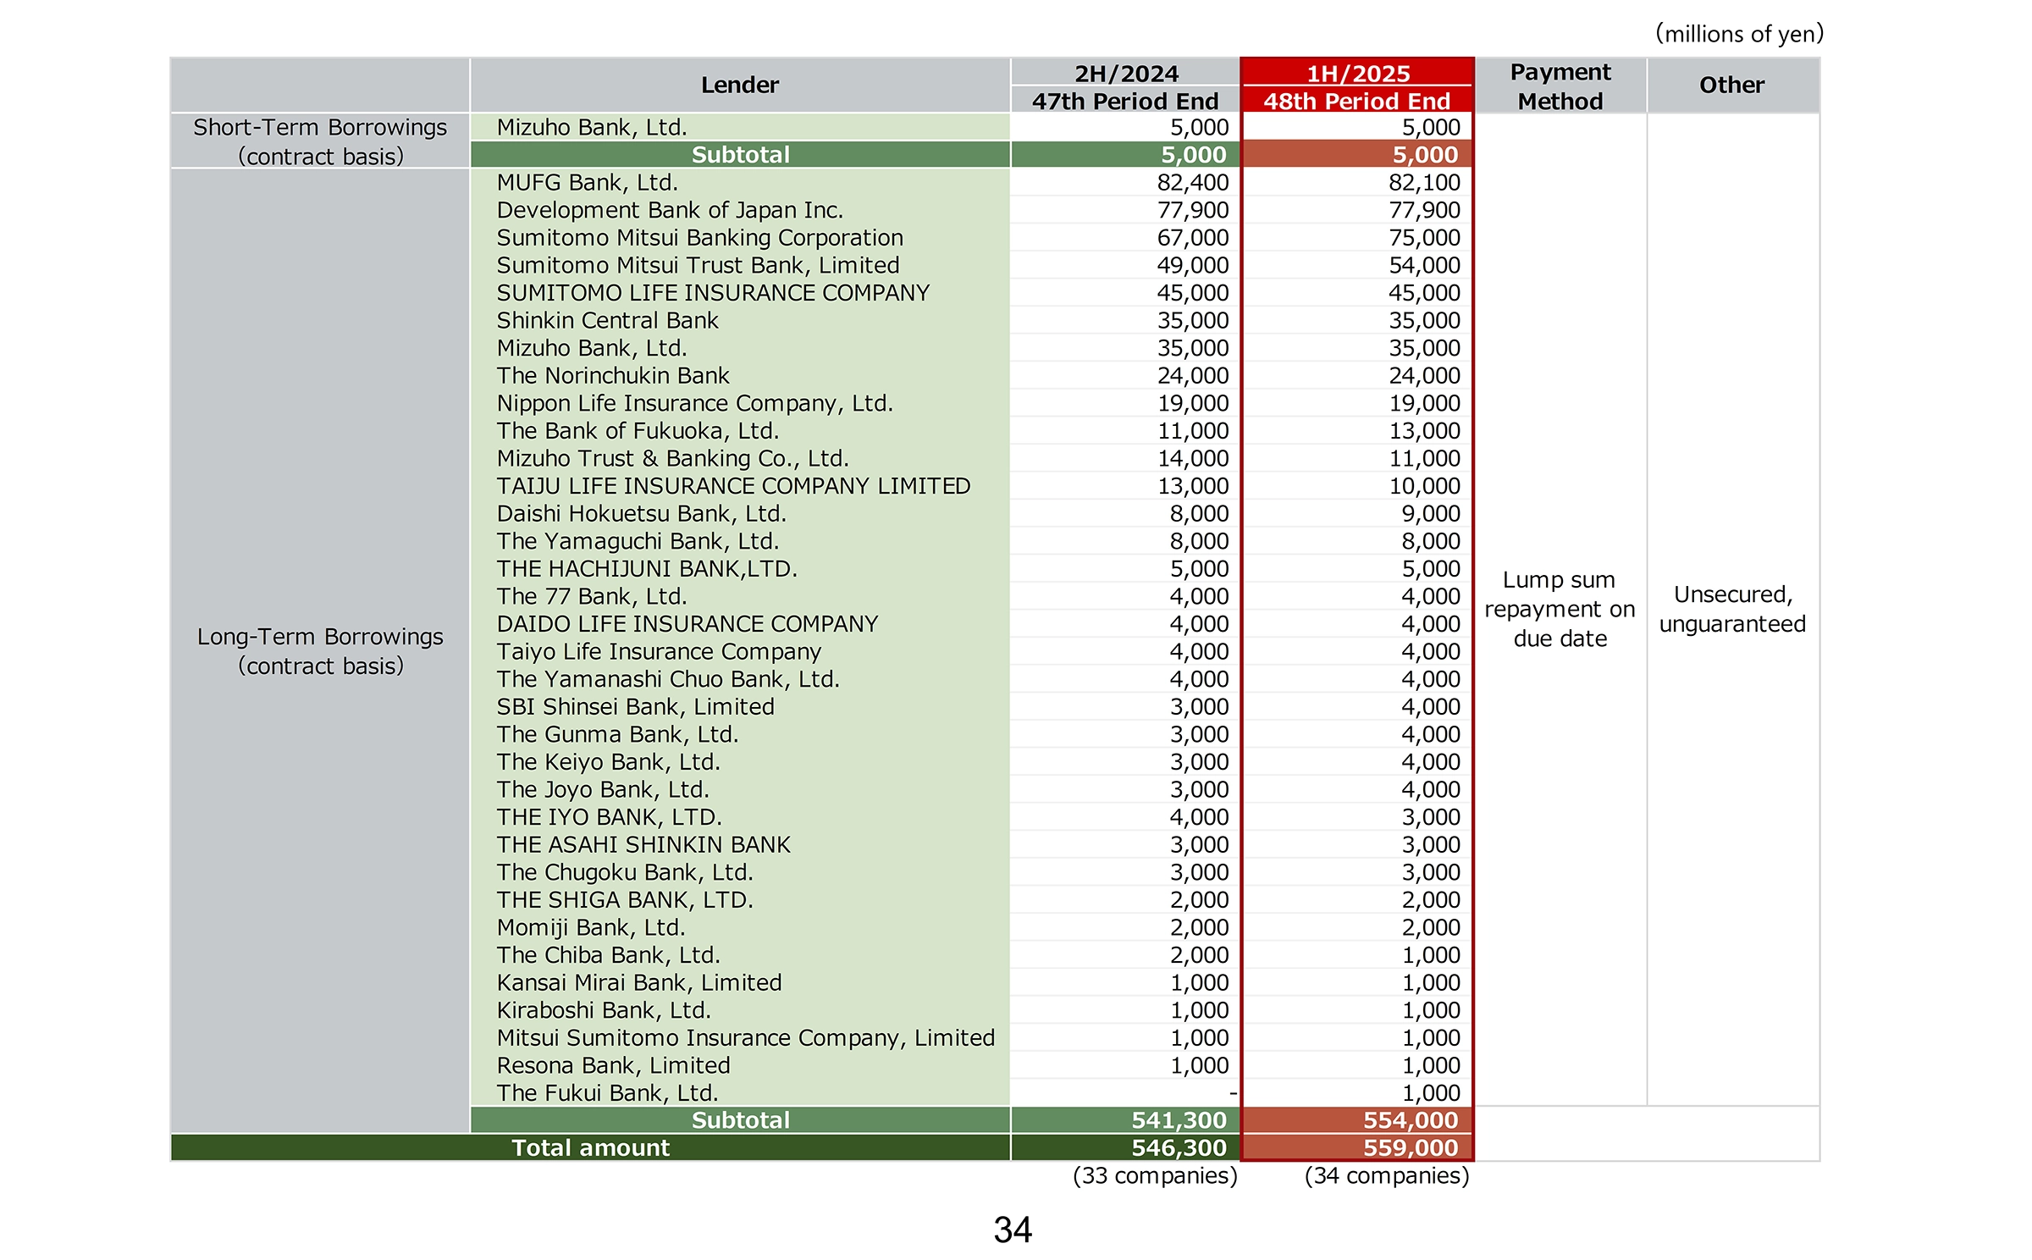
Task: Select the 541,300 subtotal cell
Action: (x=1179, y=1119)
